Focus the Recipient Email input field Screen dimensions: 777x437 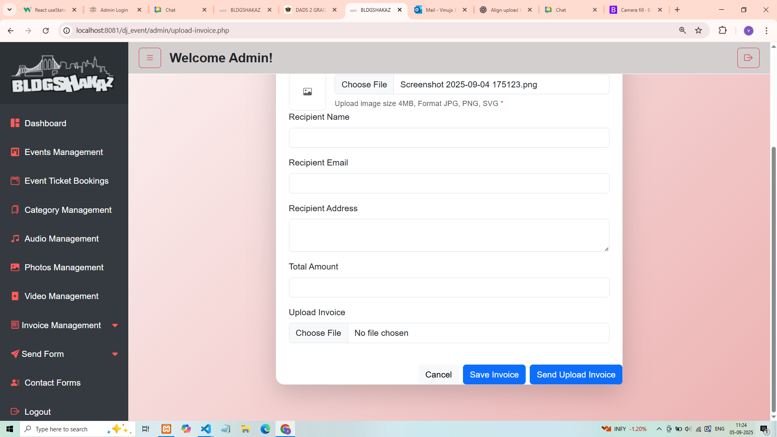click(x=448, y=183)
